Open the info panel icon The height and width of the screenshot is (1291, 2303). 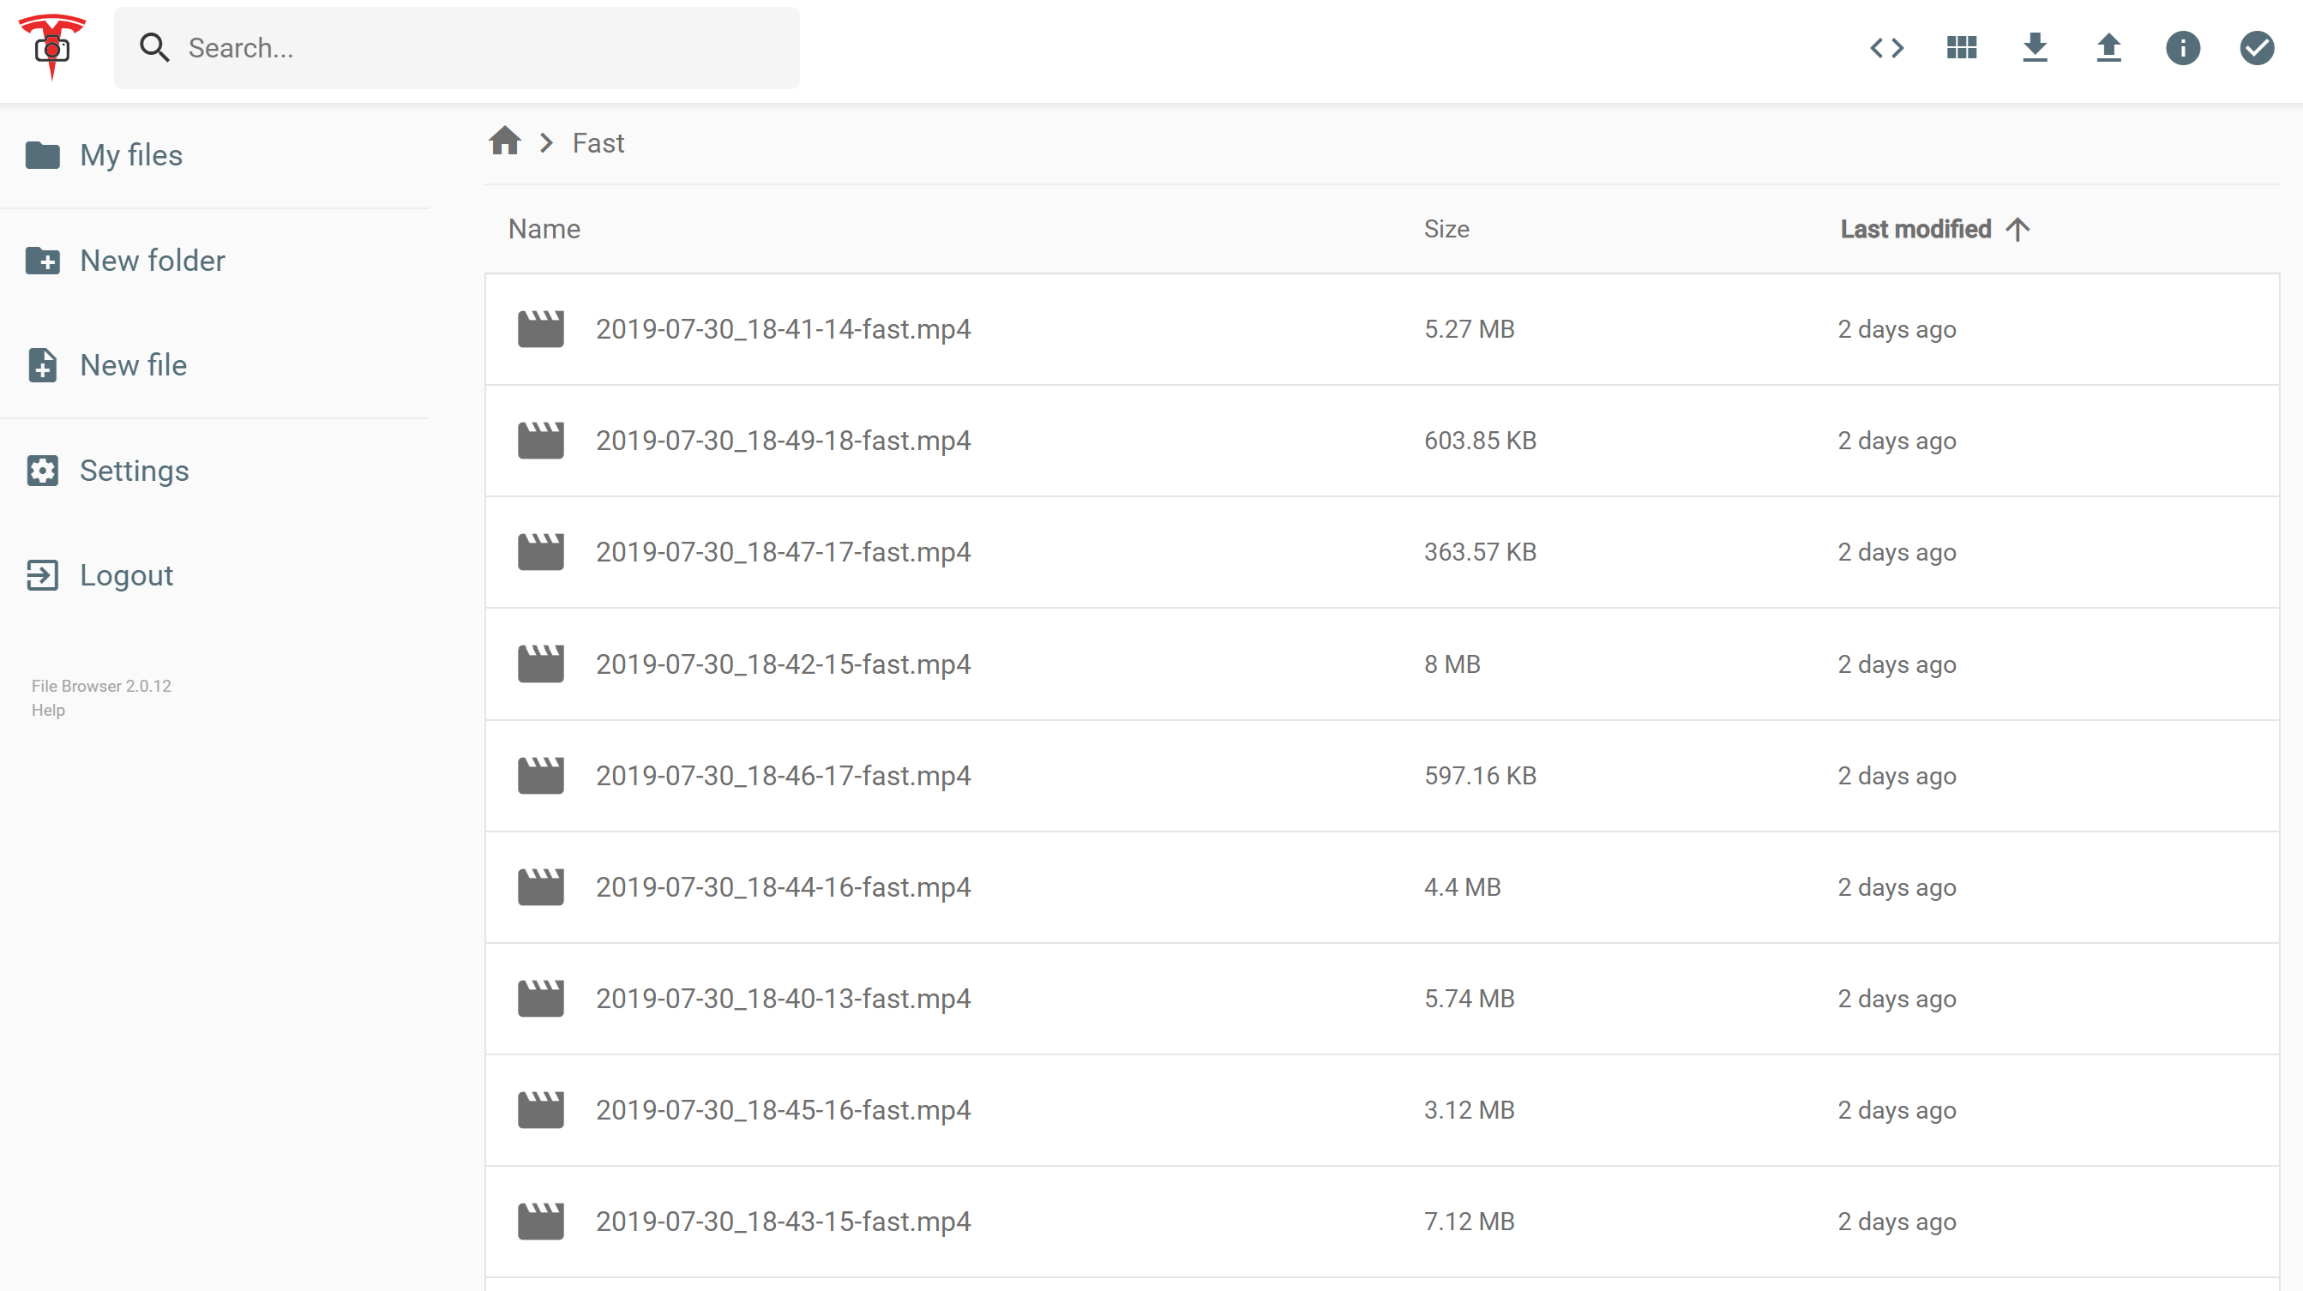point(2182,47)
